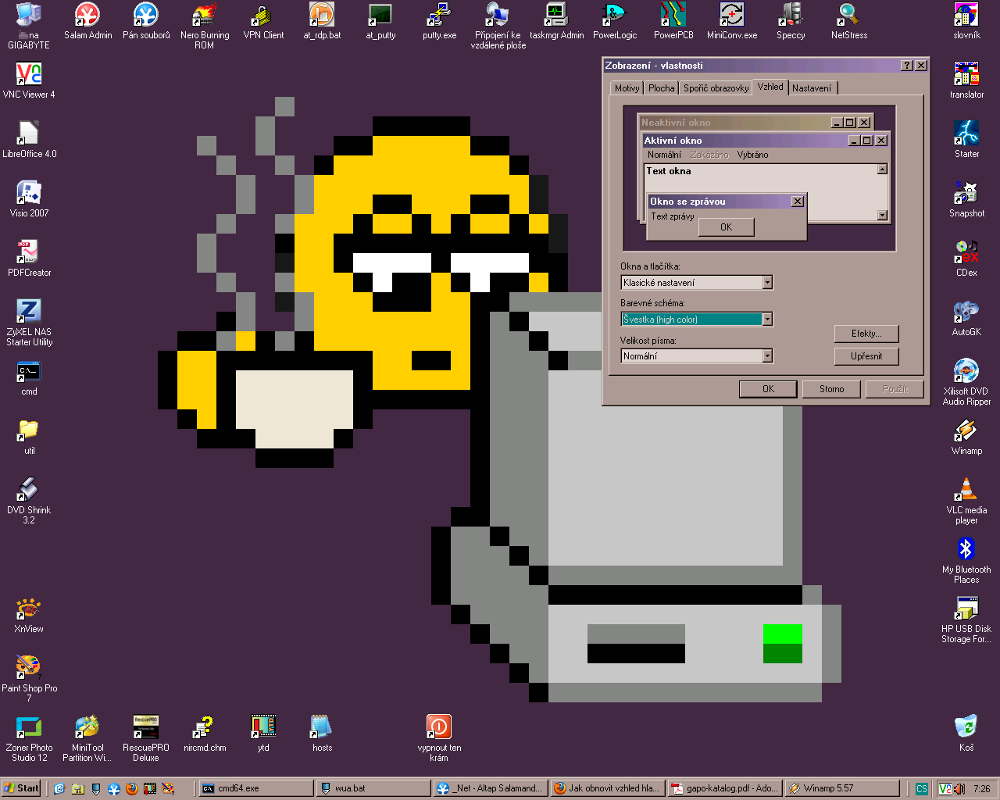Open the VPN Client desktop icon
Image resolution: width=1000 pixels, height=800 pixels.
tap(263, 21)
